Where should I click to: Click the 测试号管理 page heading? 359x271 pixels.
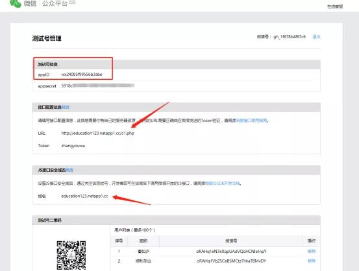pos(47,38)
